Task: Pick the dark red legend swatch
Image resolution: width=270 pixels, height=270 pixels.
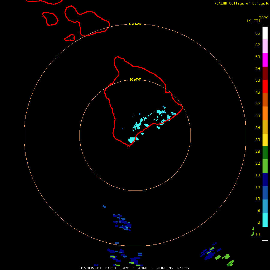Action: click(265, 73)
